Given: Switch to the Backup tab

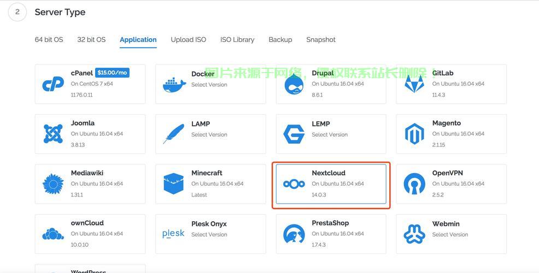Looking at the screenshot, I should click(280, 39).
